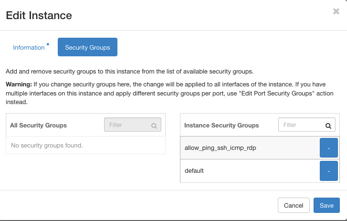Click the All Security Groups filter field
This screenshot has width=347, height=221.
tap(133, 125)
